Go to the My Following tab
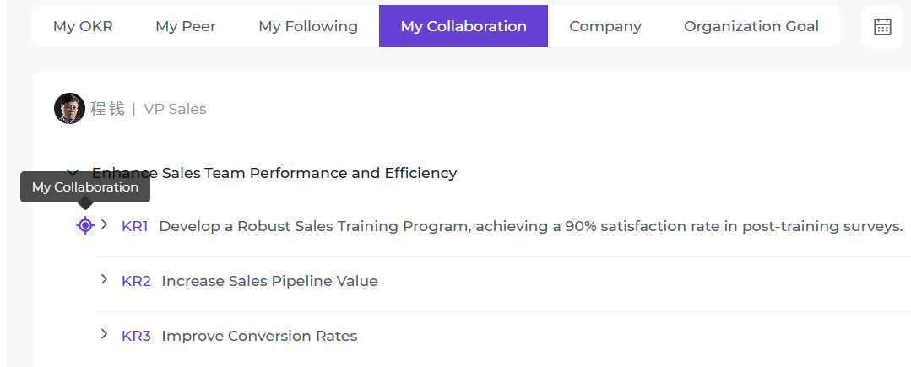This screenshot has width=911, height=367. pyautogui.click(x=308, y=26)
